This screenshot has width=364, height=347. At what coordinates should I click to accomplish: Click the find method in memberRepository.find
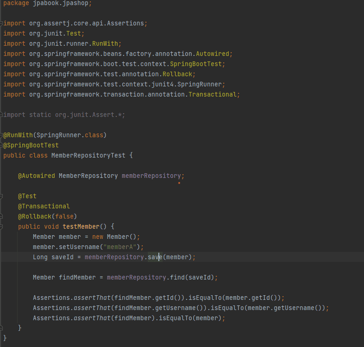177,278
